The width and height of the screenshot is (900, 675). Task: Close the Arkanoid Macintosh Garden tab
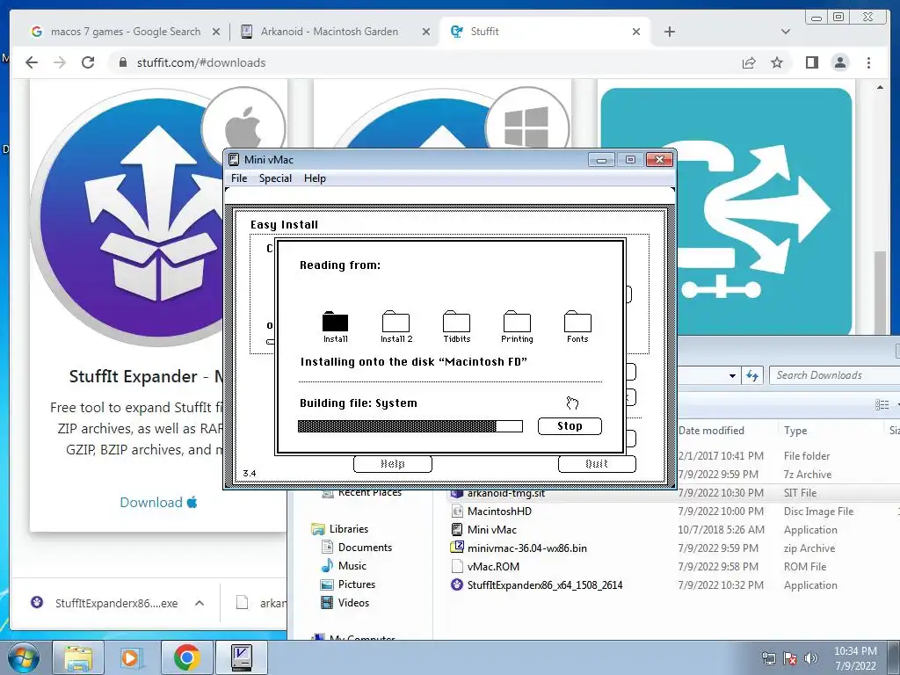[426, 32]
